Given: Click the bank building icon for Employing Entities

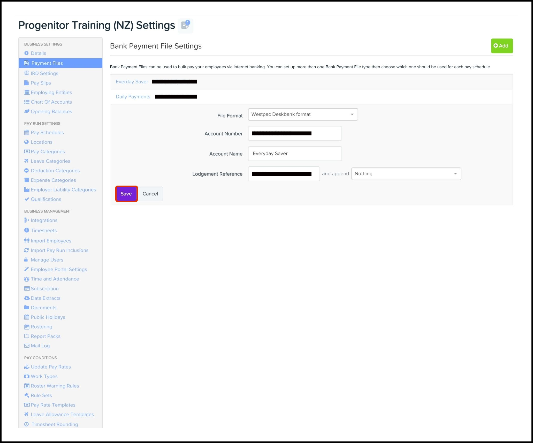Looking at the screenshot, I should tap(27, 92).
